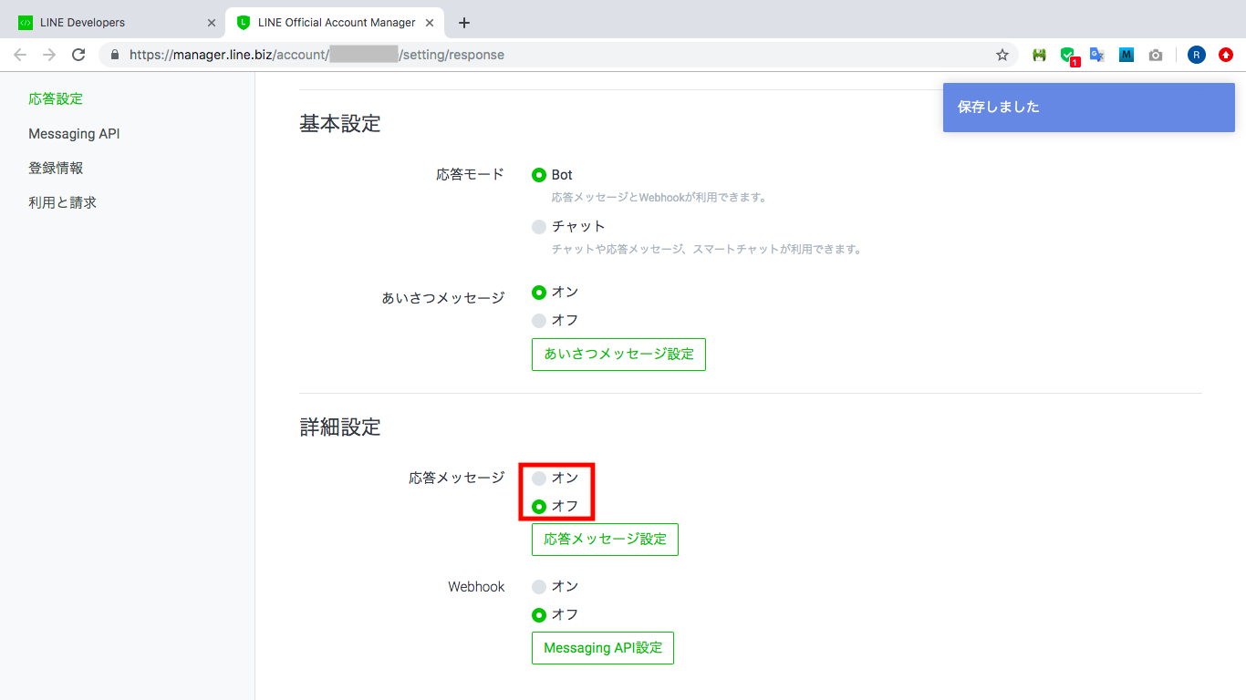Close the LINE Developers tab
Image resolution: width=1246 pixels, height=700 pixels.
point(212,23)
